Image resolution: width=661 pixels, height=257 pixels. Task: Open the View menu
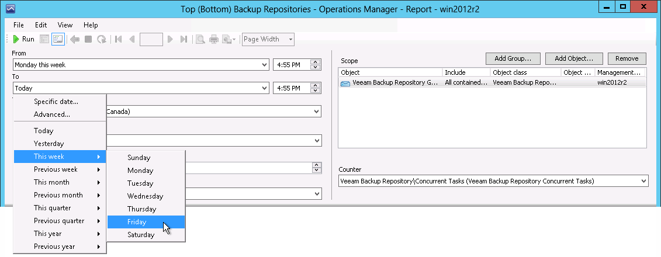[65, 25]
